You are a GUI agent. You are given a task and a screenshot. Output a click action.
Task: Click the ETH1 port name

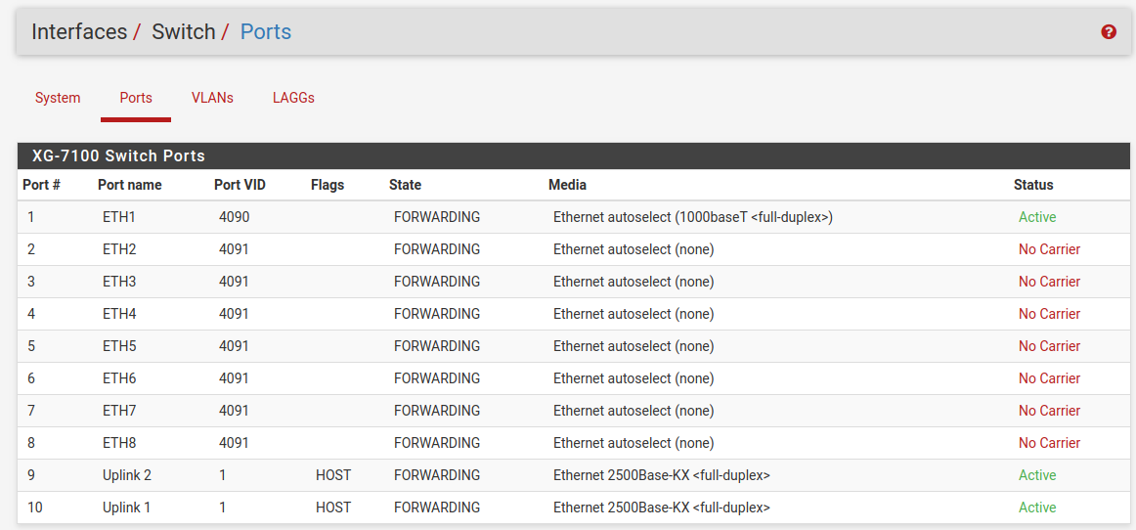coord(119,217)
